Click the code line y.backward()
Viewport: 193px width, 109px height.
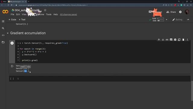(29, 54)
